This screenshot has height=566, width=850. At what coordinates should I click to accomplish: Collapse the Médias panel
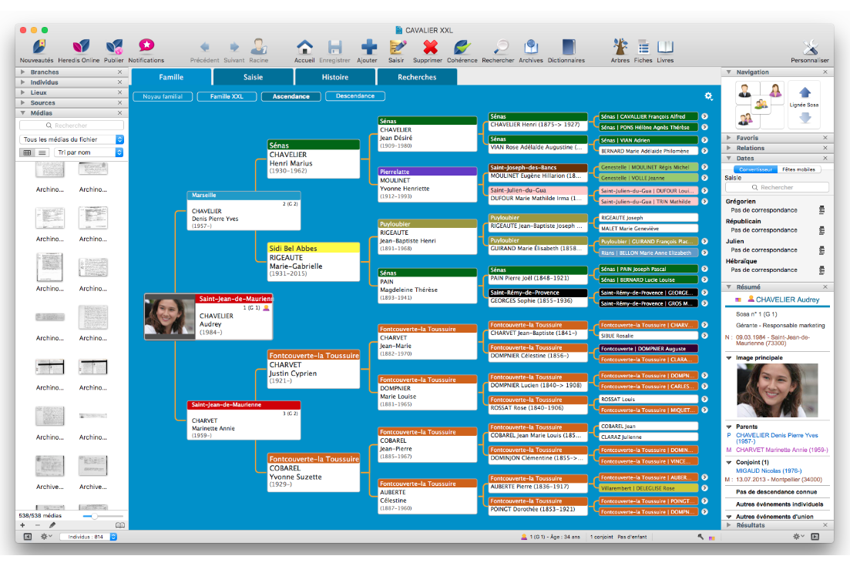click(x=23, y=113)
